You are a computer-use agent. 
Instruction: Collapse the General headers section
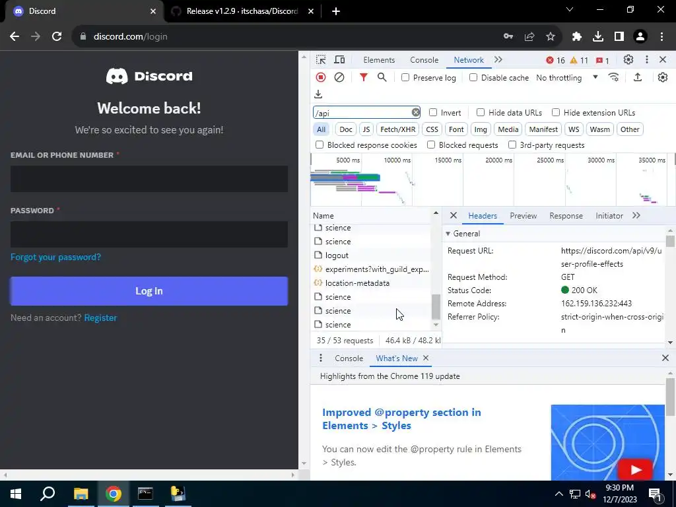[x=448, y=234]
